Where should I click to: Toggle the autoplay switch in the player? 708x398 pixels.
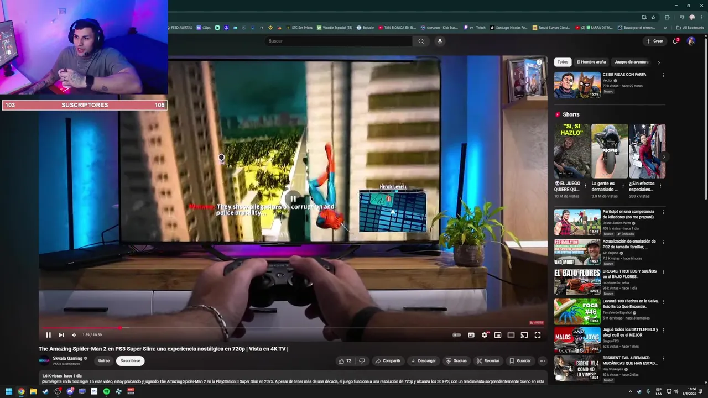456,335
